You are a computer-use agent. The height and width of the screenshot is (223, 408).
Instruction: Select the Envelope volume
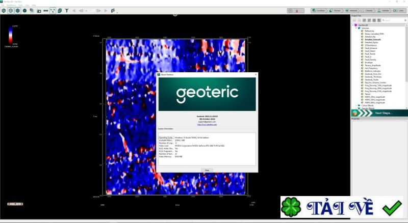point(369,63)
